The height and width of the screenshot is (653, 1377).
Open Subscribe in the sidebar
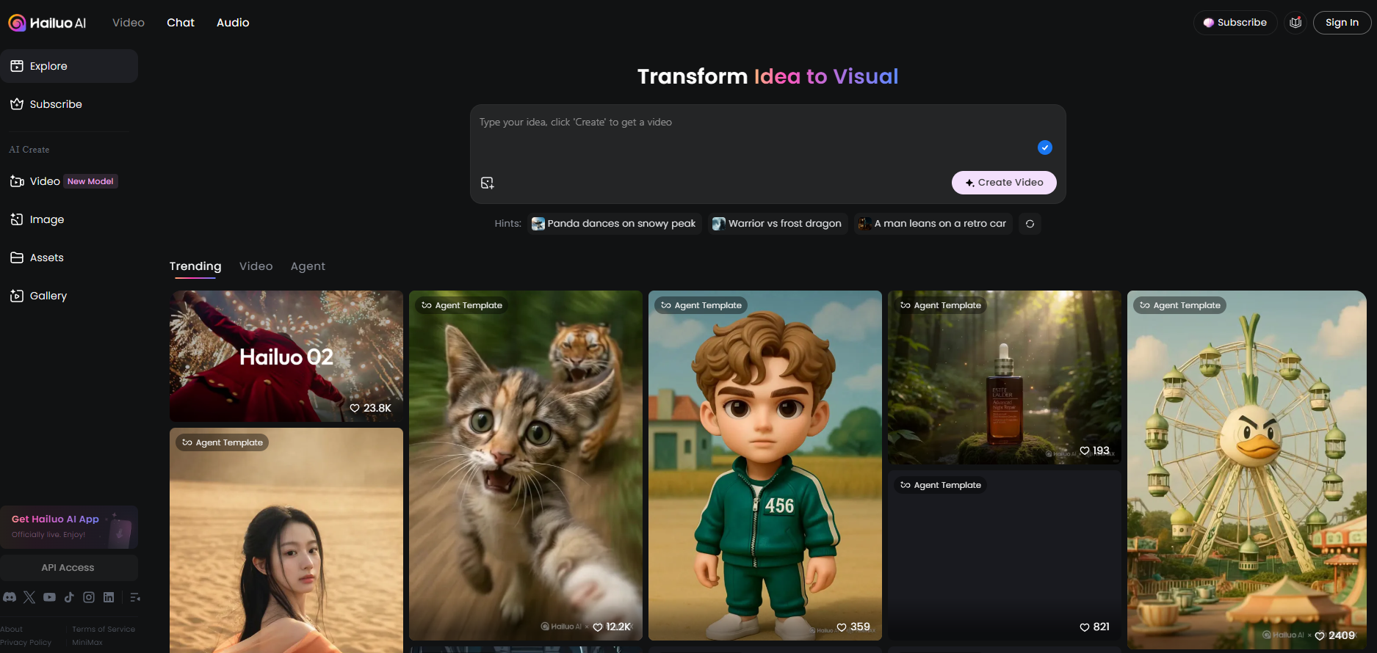click(x=69, y=104)
